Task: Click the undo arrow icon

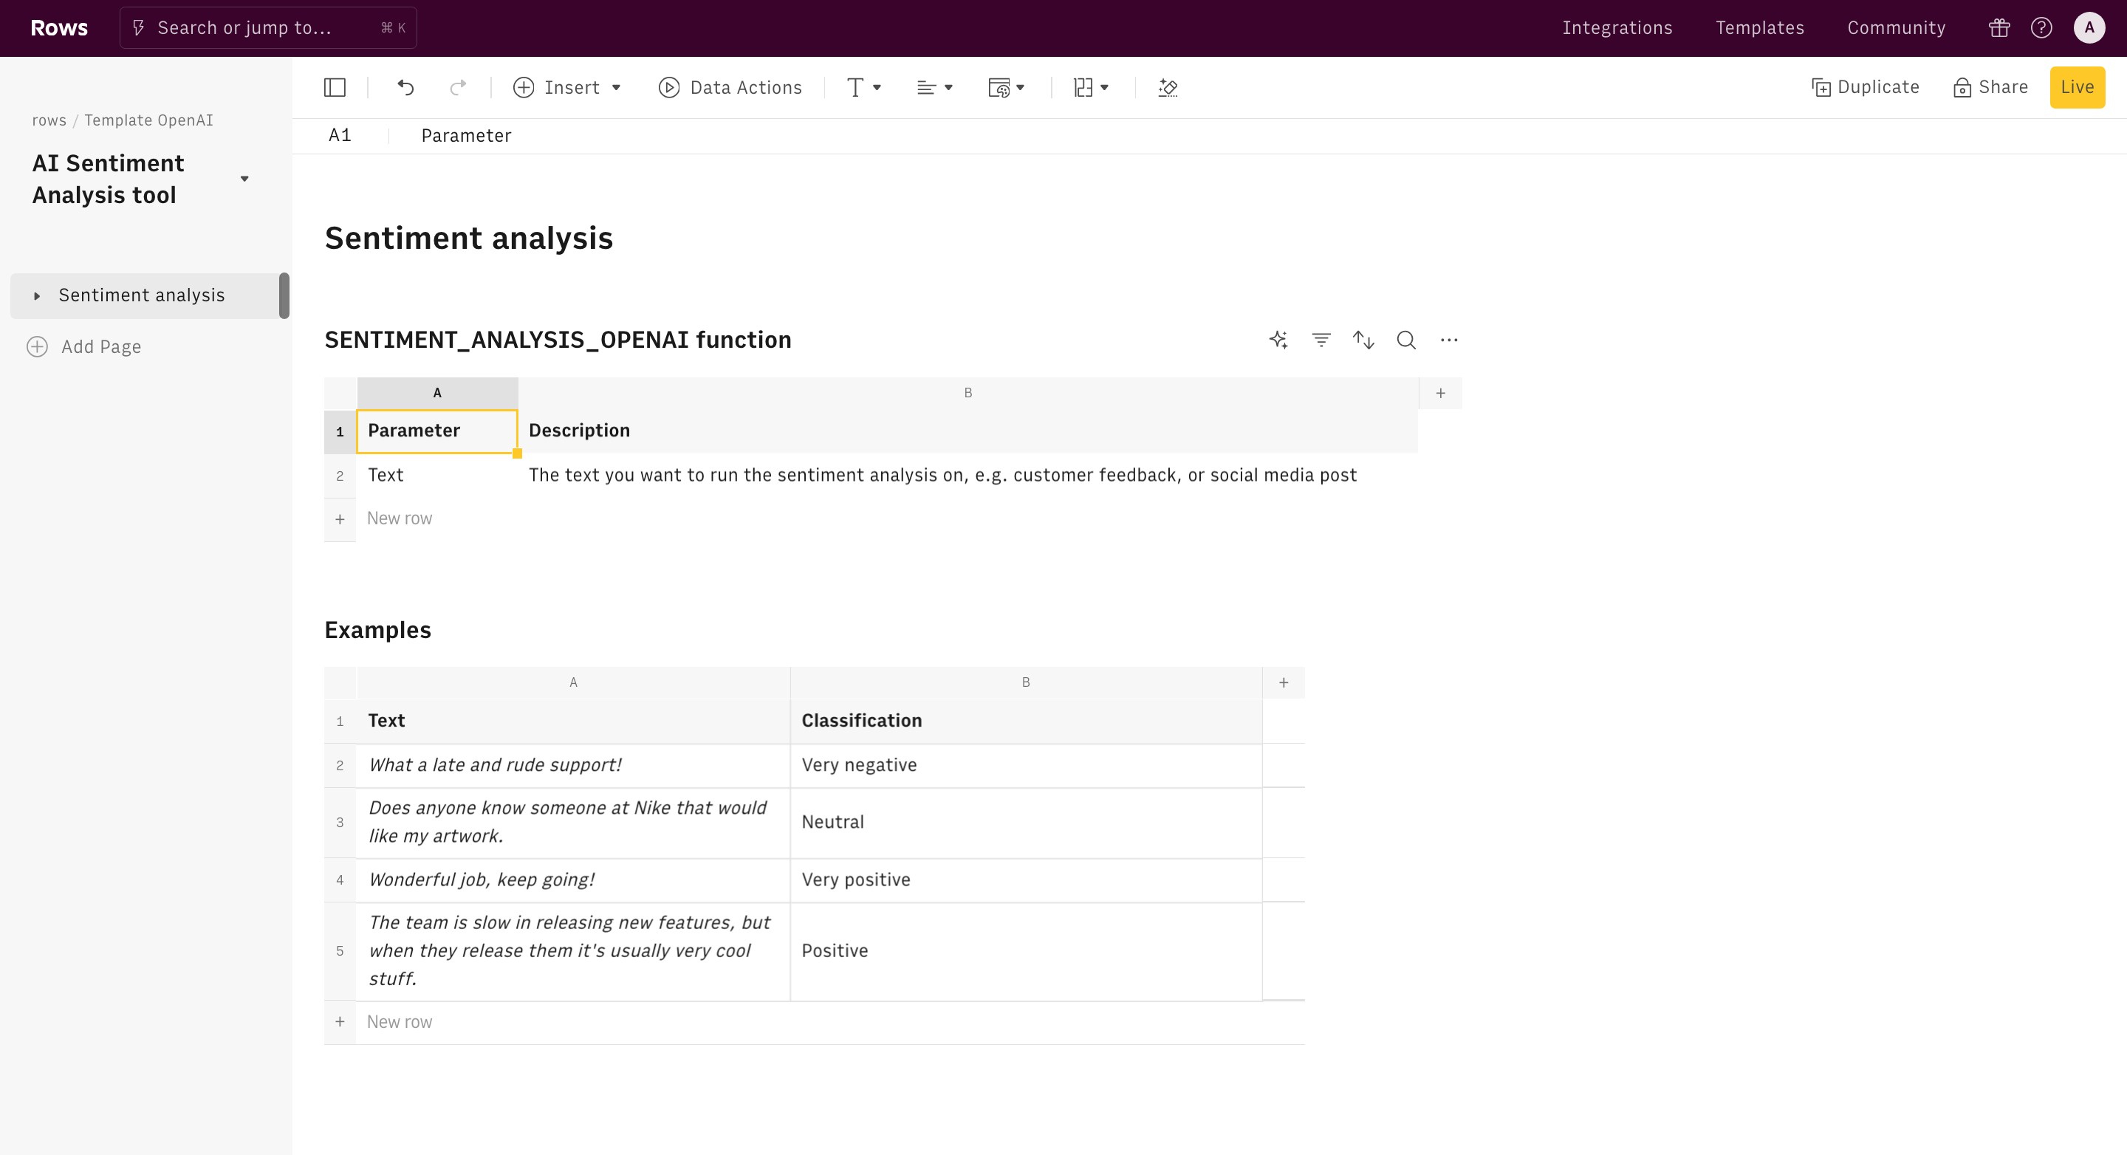Action: (405, 88)
